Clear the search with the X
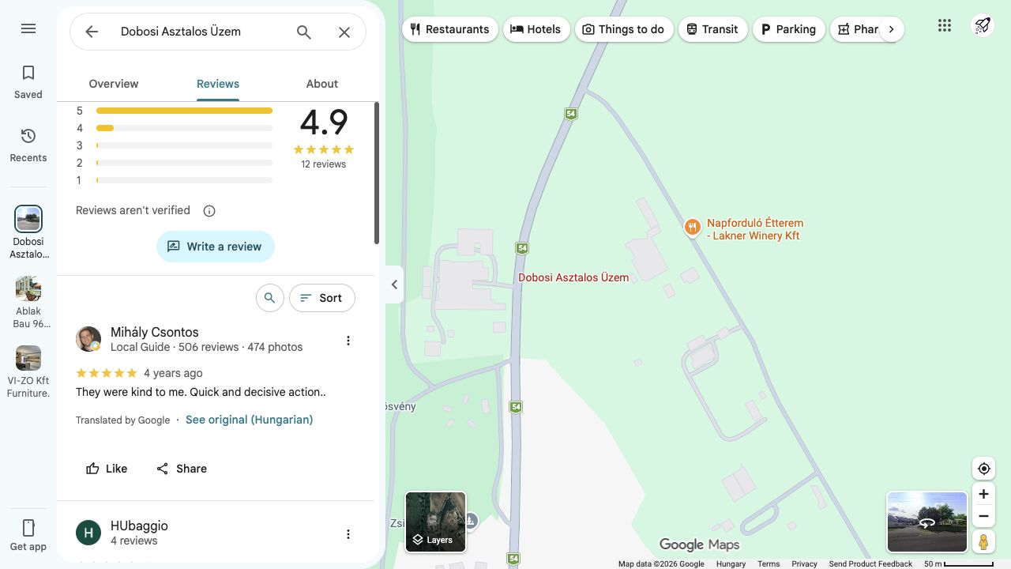The height and width of the screenshot is (569, 1011). point(344,32)
